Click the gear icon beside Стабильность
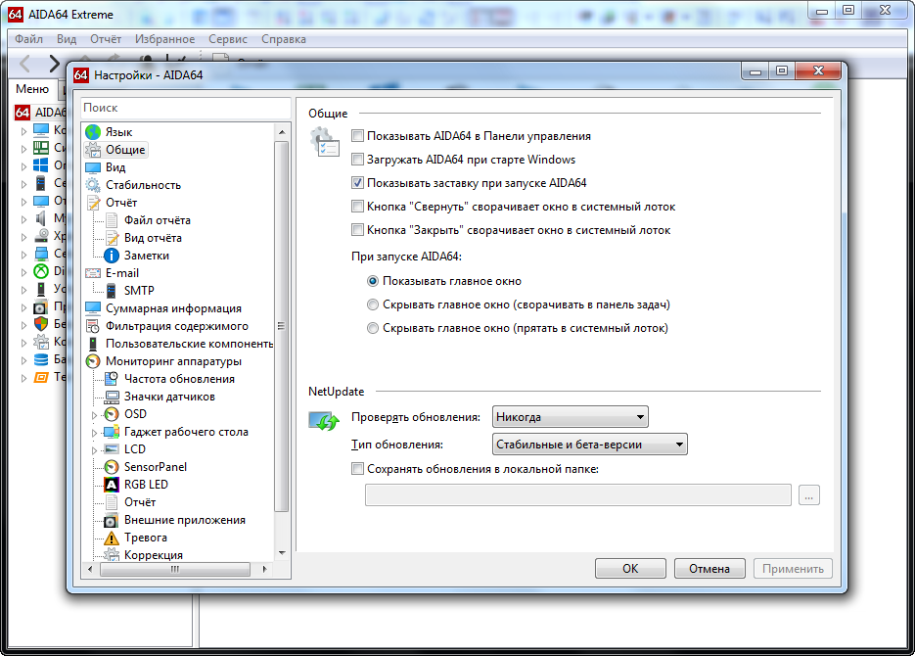Screen dimensions: 915x656 93,185
